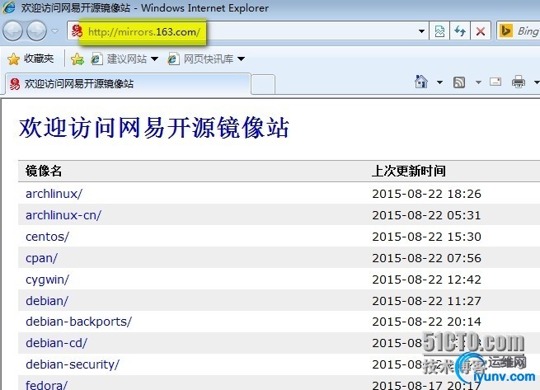Open the cpan/ mirror link
Viewport: 540px width, 390px height.
click(41, 258)
